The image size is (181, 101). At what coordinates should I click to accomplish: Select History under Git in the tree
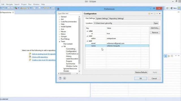click(x=69, y=56)
